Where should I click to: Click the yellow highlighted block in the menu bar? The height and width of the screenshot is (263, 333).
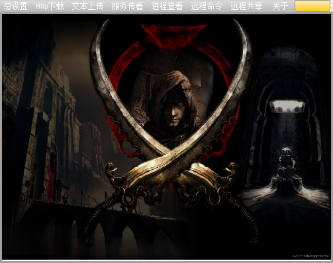point(312,6)
